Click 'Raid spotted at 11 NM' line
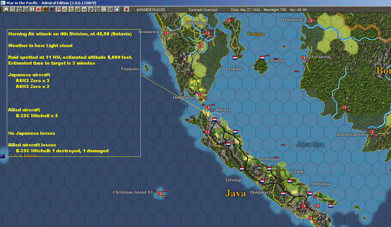This screenshot has width=391, height=227. [x=70, y=57]
